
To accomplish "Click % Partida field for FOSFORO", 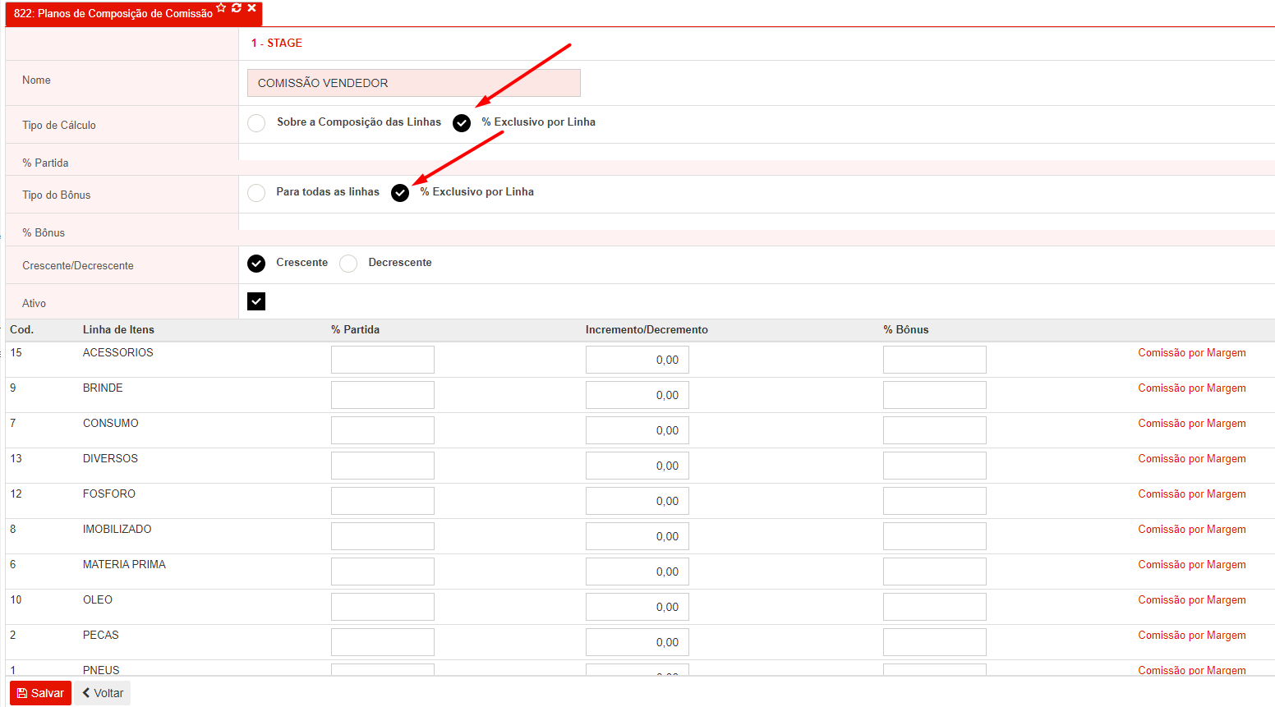I will 383,501.
